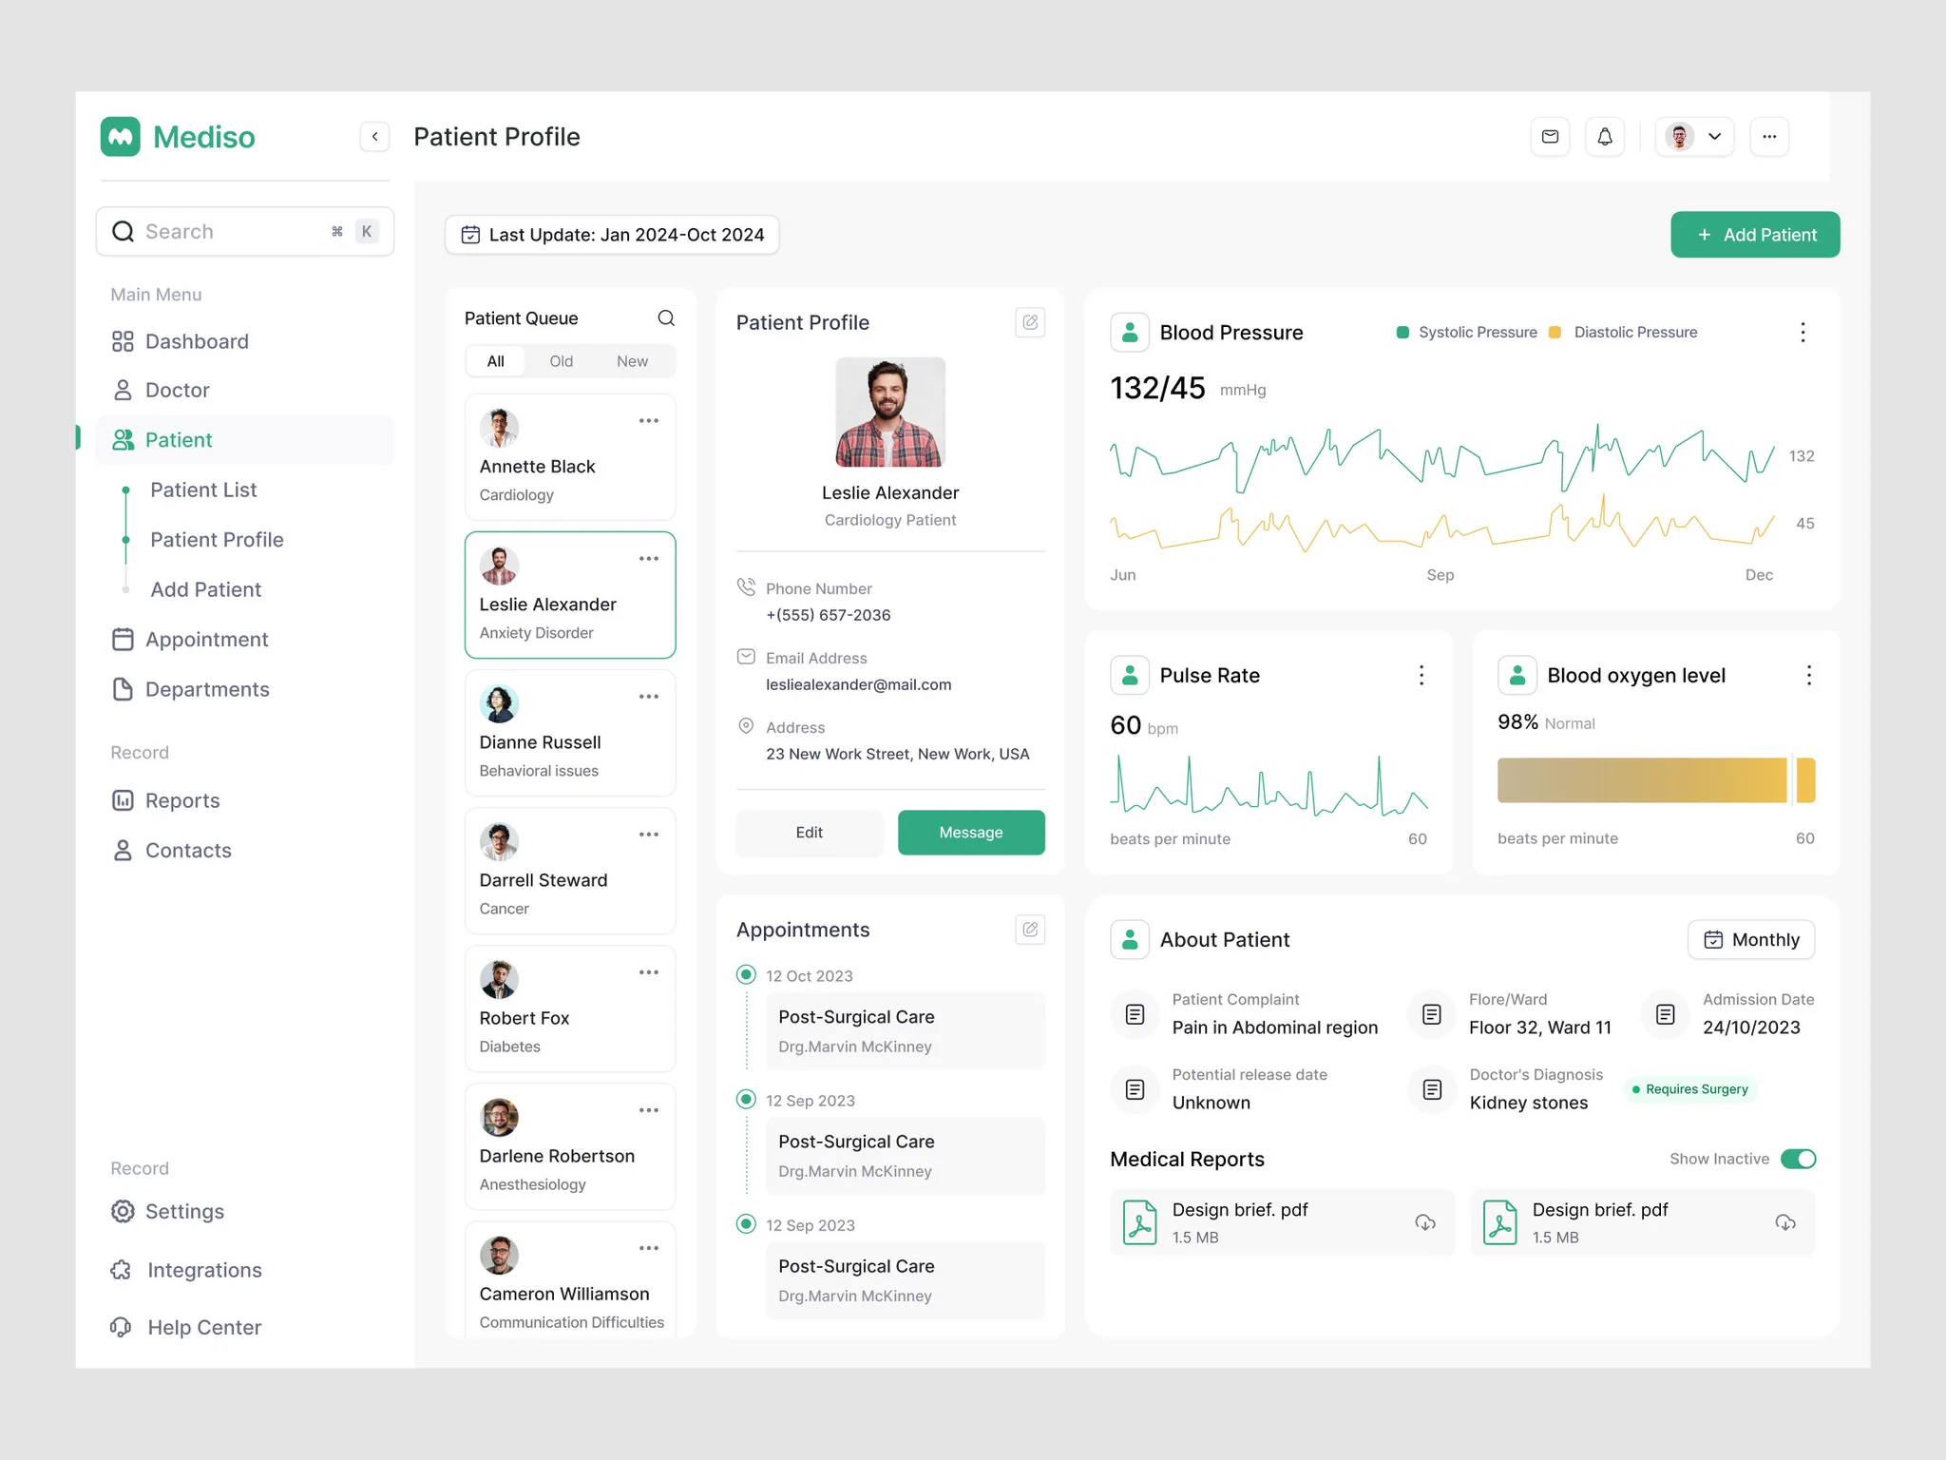
Task: Open the user avatar account dropdown
Action: 1694,137
